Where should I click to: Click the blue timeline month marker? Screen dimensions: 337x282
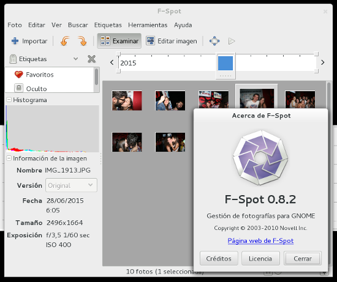coord(225,63)
